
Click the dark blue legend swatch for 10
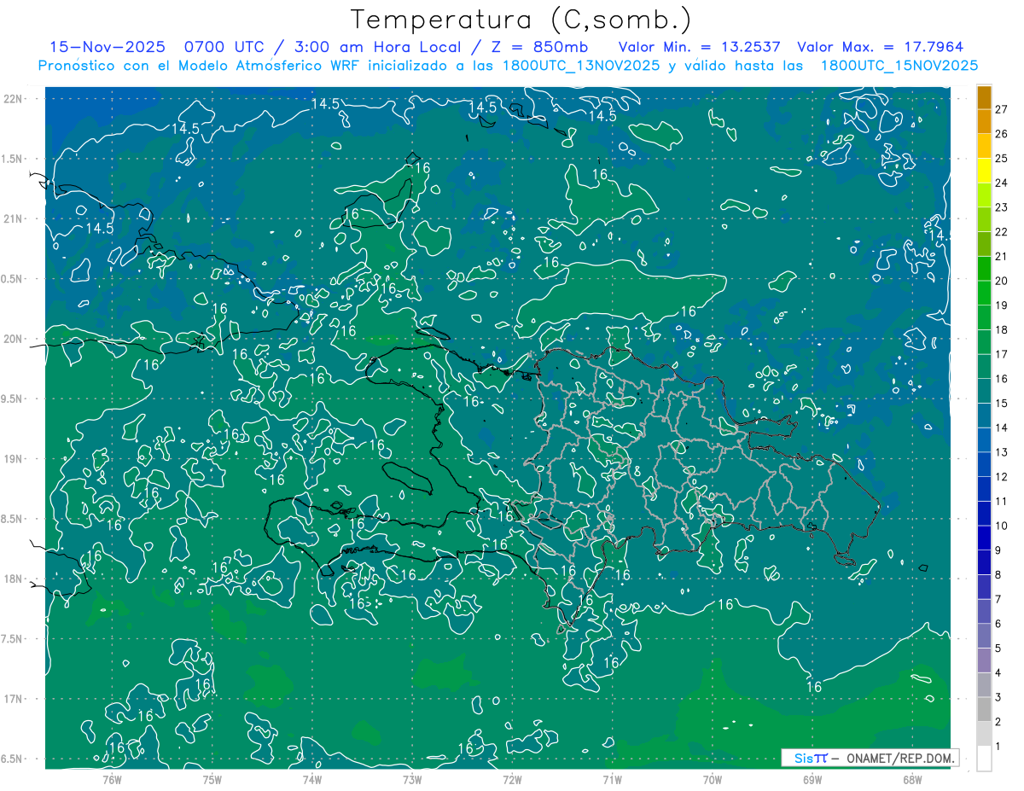click(984, 514)
